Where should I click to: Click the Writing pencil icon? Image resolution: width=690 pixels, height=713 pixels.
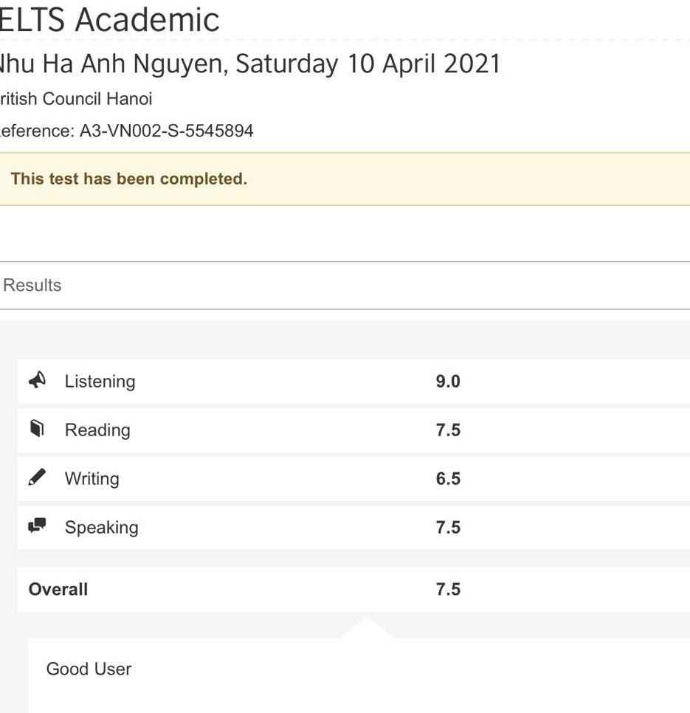pyautogui.click(x=37, y=478)
